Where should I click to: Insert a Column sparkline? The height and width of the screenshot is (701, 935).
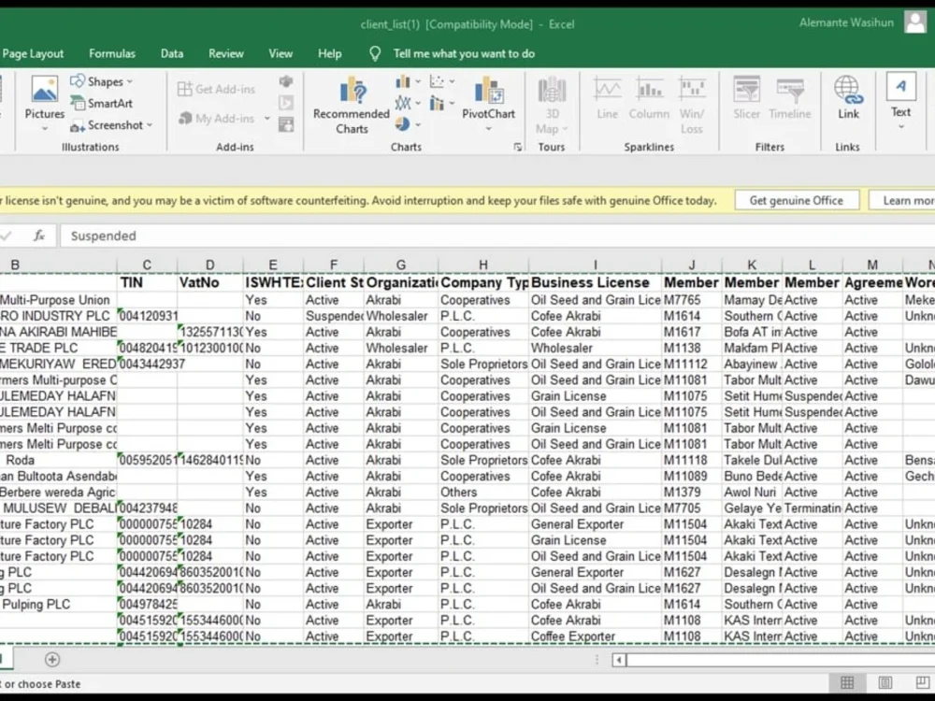pyautogui.click(x=649, y=99)
